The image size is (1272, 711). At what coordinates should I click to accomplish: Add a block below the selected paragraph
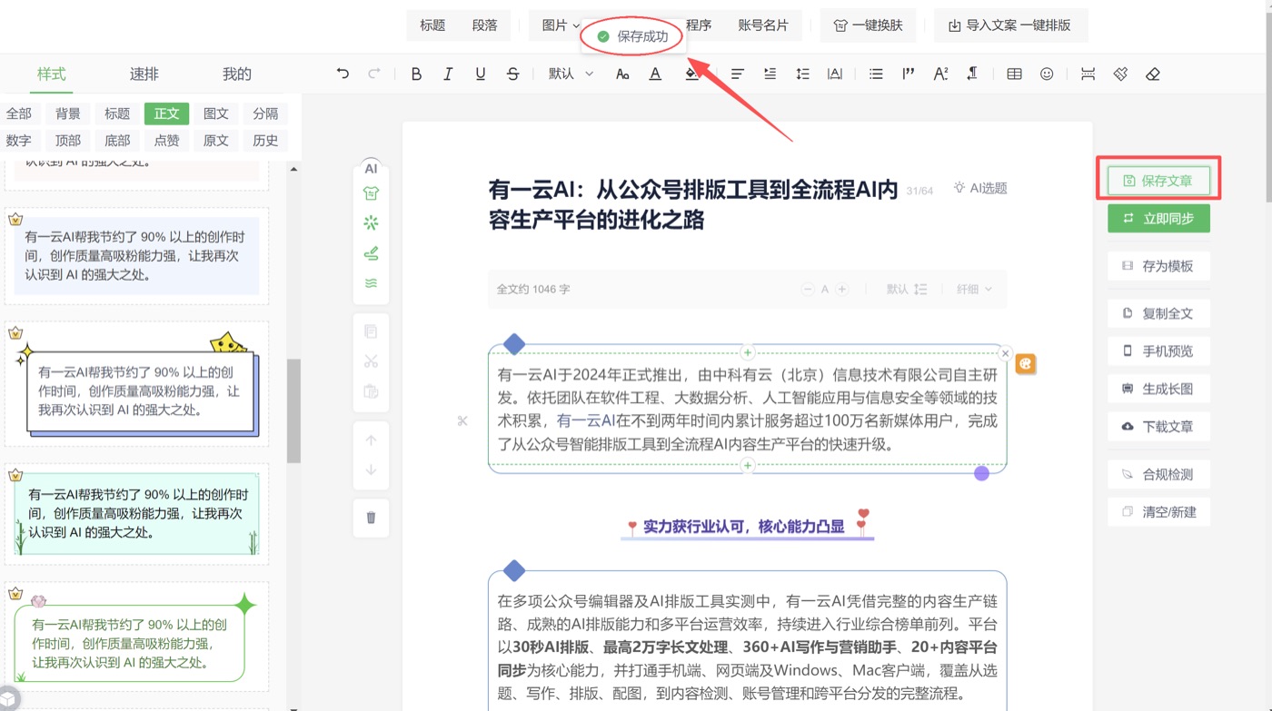748,465
